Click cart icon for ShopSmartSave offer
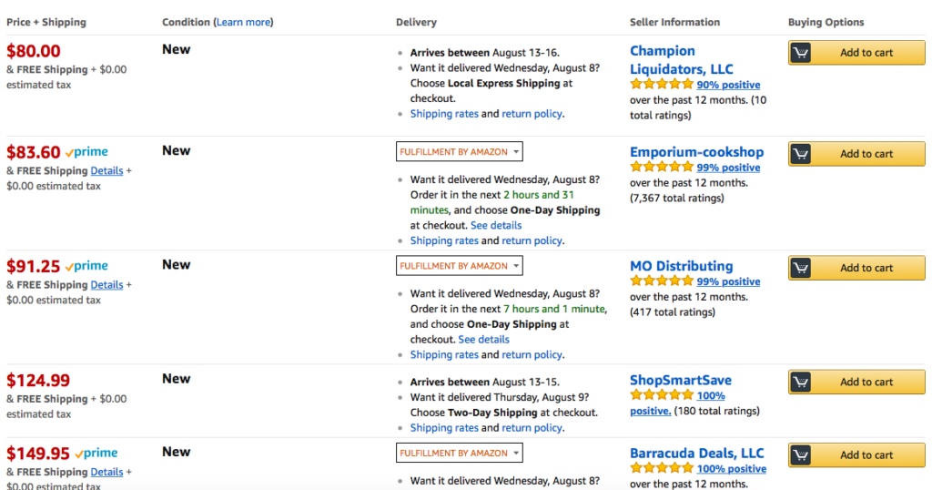Image resolution: width=932 pixels, height=490 pixels. (x=800, y=382)
